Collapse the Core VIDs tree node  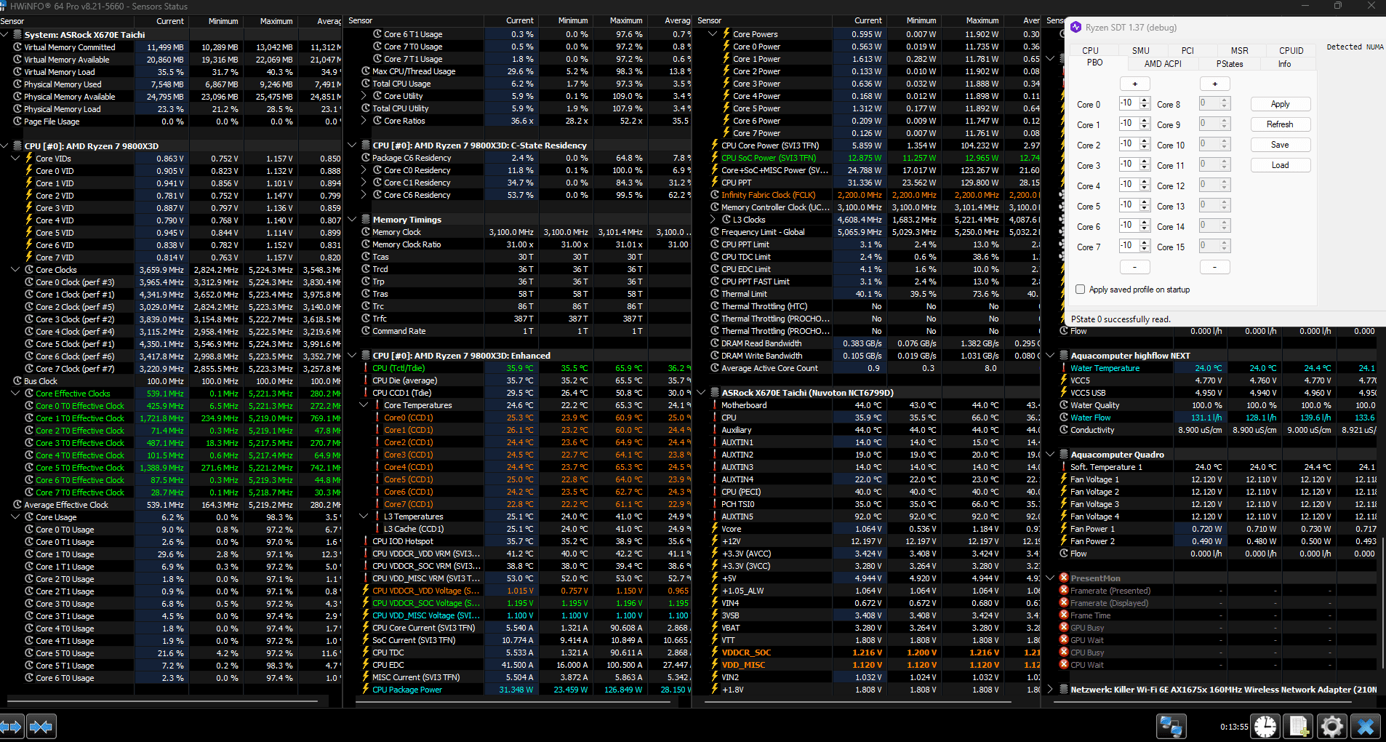[x=16, y=158]
